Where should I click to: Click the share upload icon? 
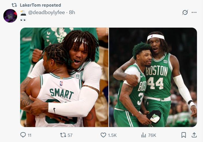click(x=194, y=135)
